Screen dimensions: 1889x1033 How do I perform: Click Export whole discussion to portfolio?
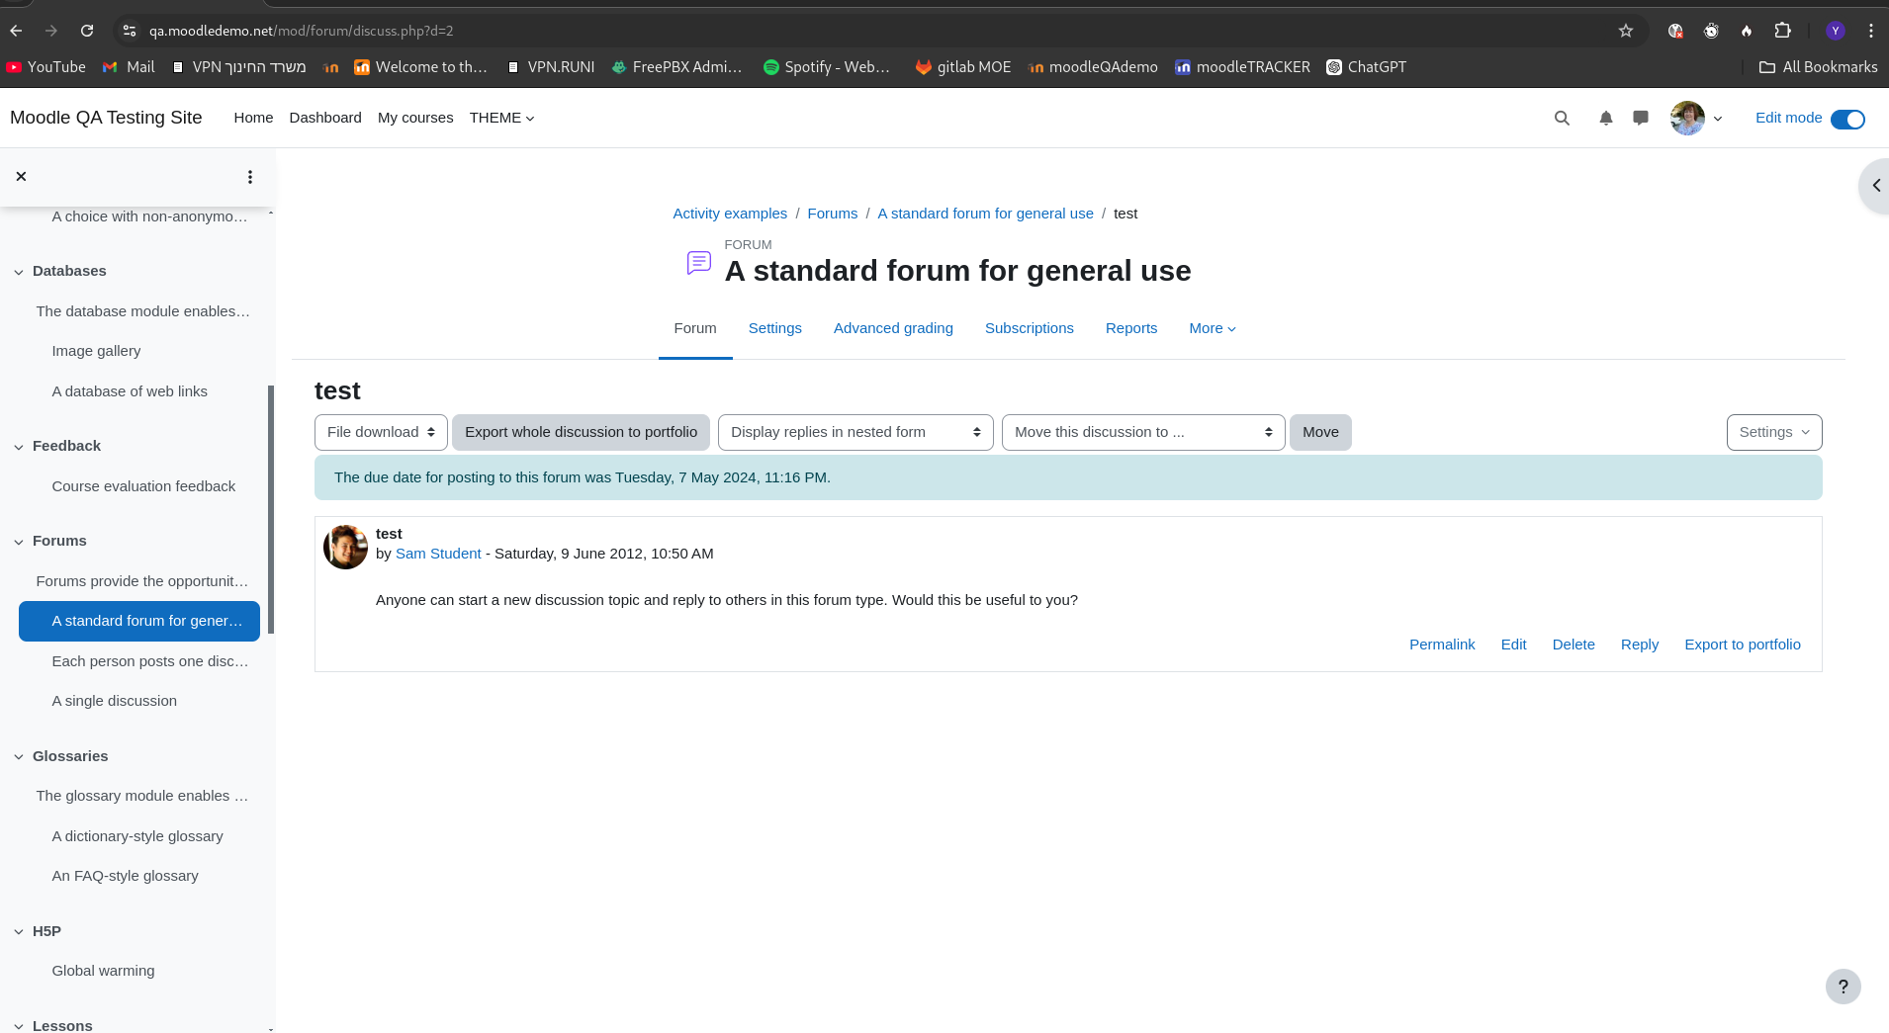[x=581, y=432]
